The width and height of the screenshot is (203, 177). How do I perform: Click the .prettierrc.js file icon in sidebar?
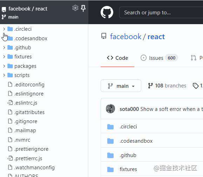pos(10,158)
